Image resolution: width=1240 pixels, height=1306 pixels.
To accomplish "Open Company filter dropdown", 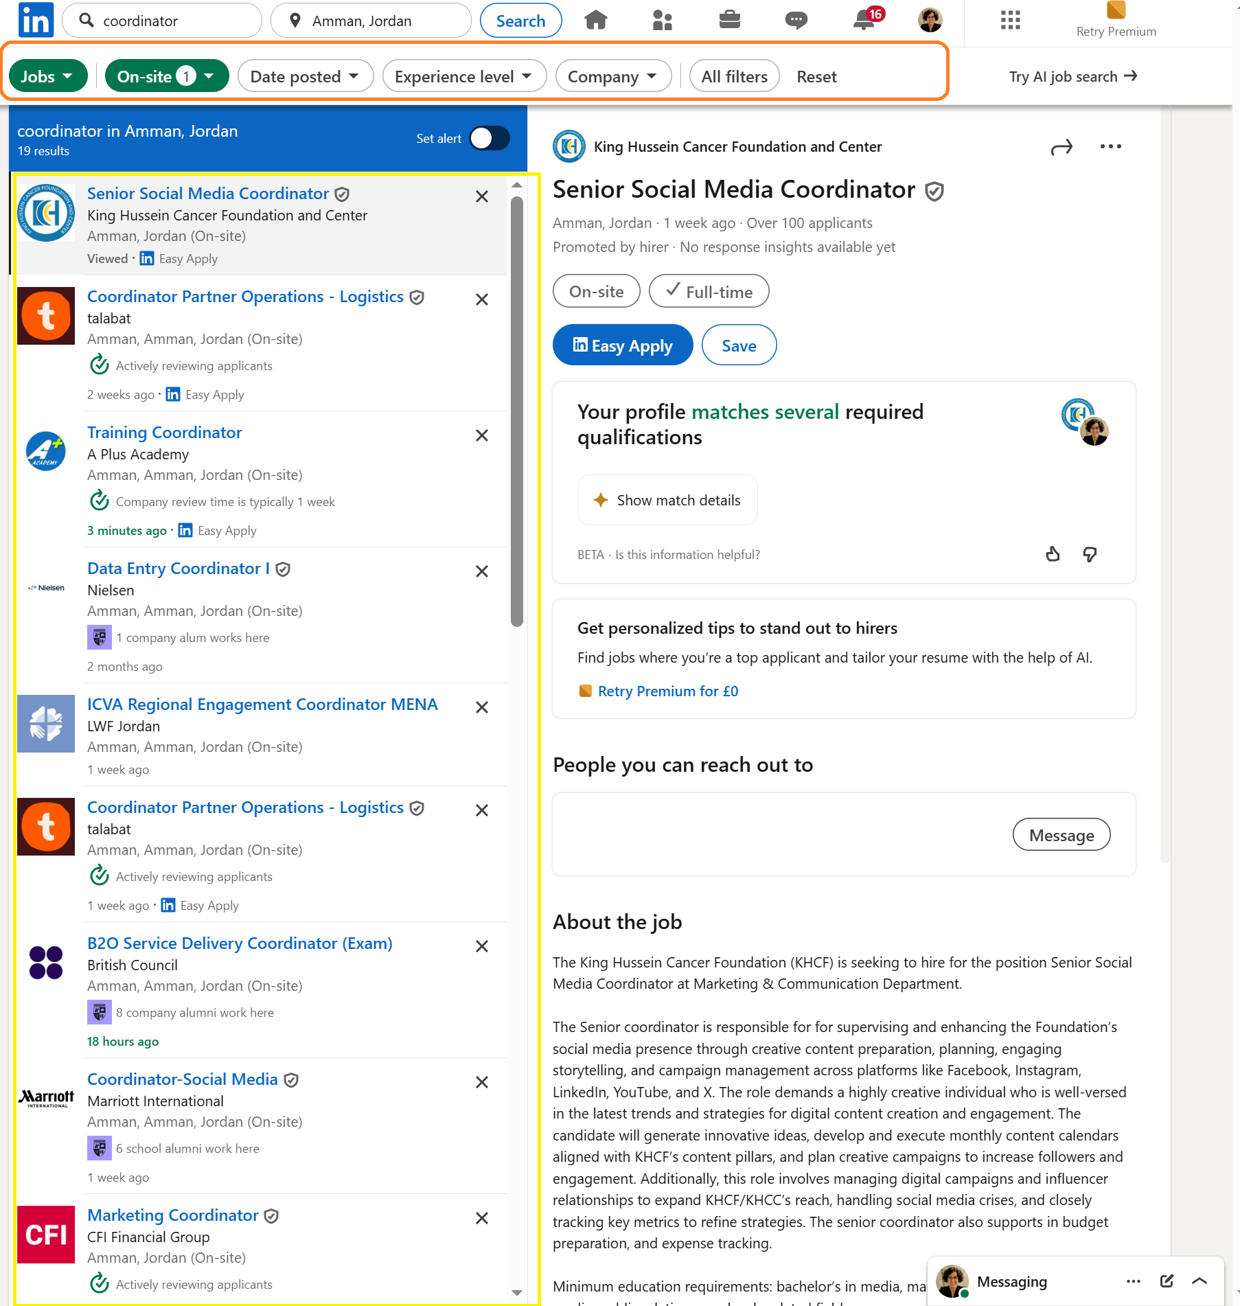I will click(x=613, y=76).
